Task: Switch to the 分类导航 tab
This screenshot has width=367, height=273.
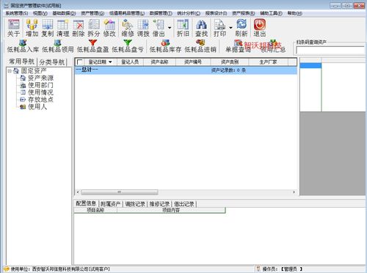Action: point(52,62)
